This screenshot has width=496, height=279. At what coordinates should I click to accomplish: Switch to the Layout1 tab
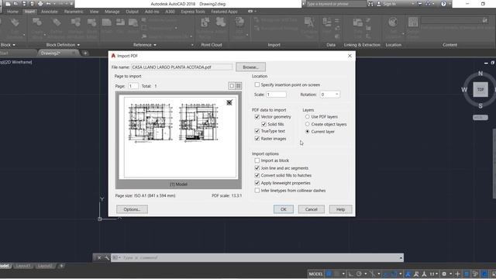pyautogui.click(x=23, y=266)
